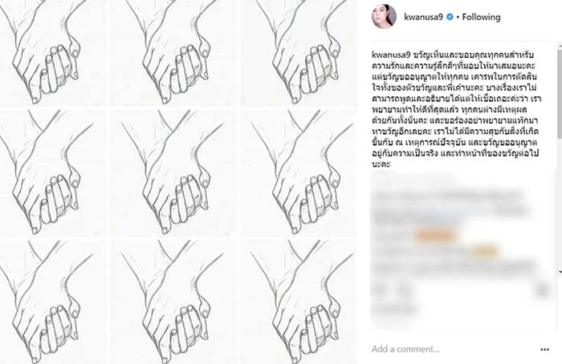Click the caption panel scrollbar thumb
The image size is (562, 364).
[x=560, y=94]
